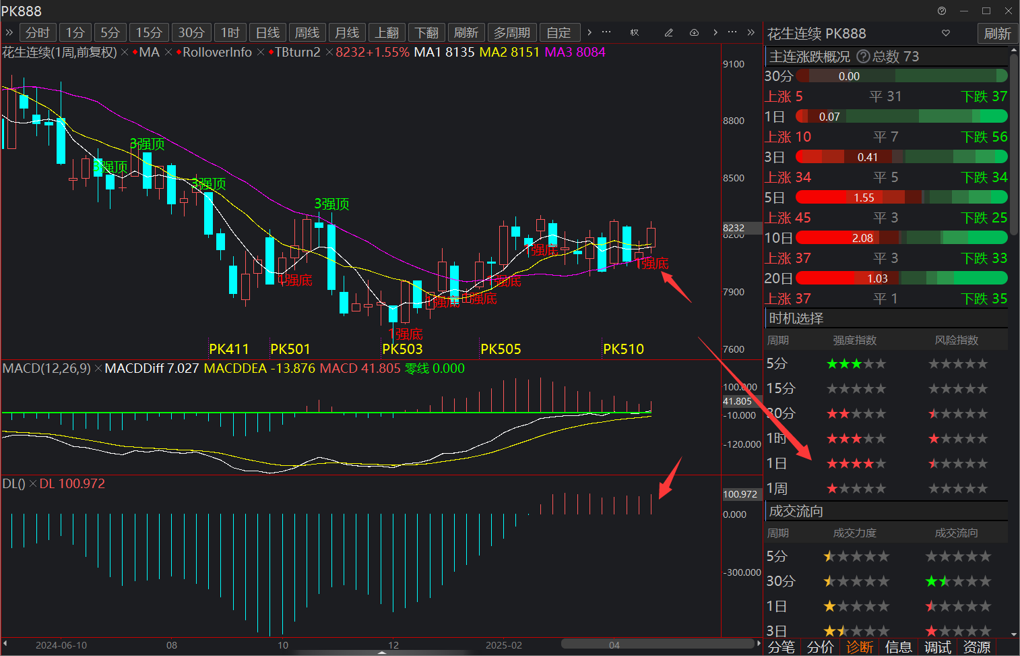Switch to the 日线 daily chart period

pos(268,32)
